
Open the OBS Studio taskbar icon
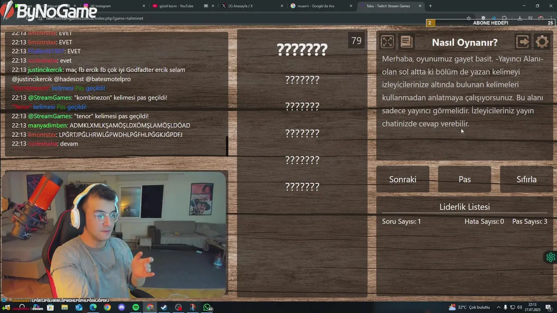click(178, 307)
